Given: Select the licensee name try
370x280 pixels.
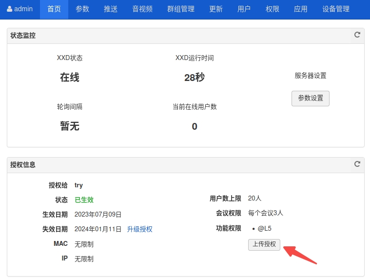Looking at the screenshot, I should [x=78, y=185].
